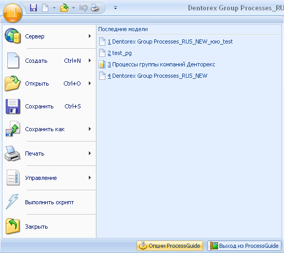Choose Управление menu item
This screenshot has height=253, width=284.
(49, 178)
